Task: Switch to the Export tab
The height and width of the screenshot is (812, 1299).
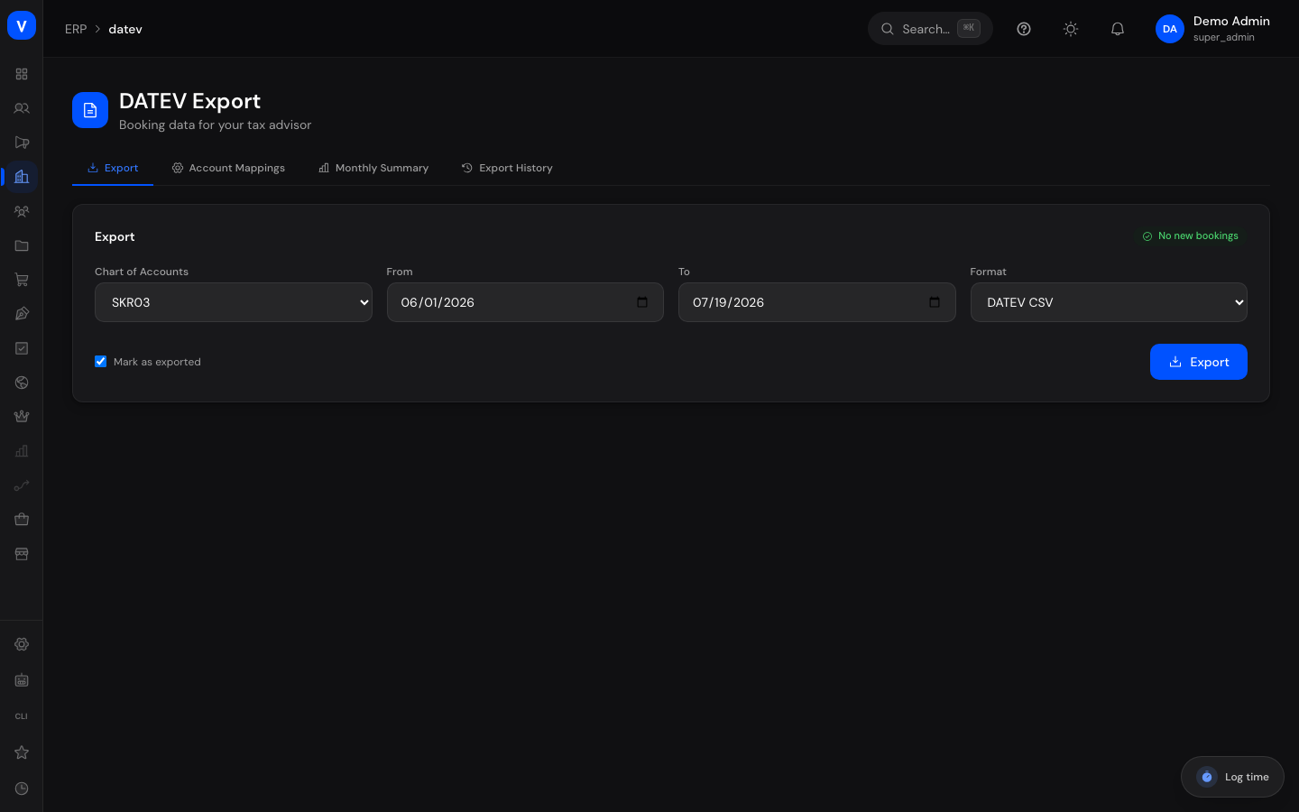Action: 113,168
